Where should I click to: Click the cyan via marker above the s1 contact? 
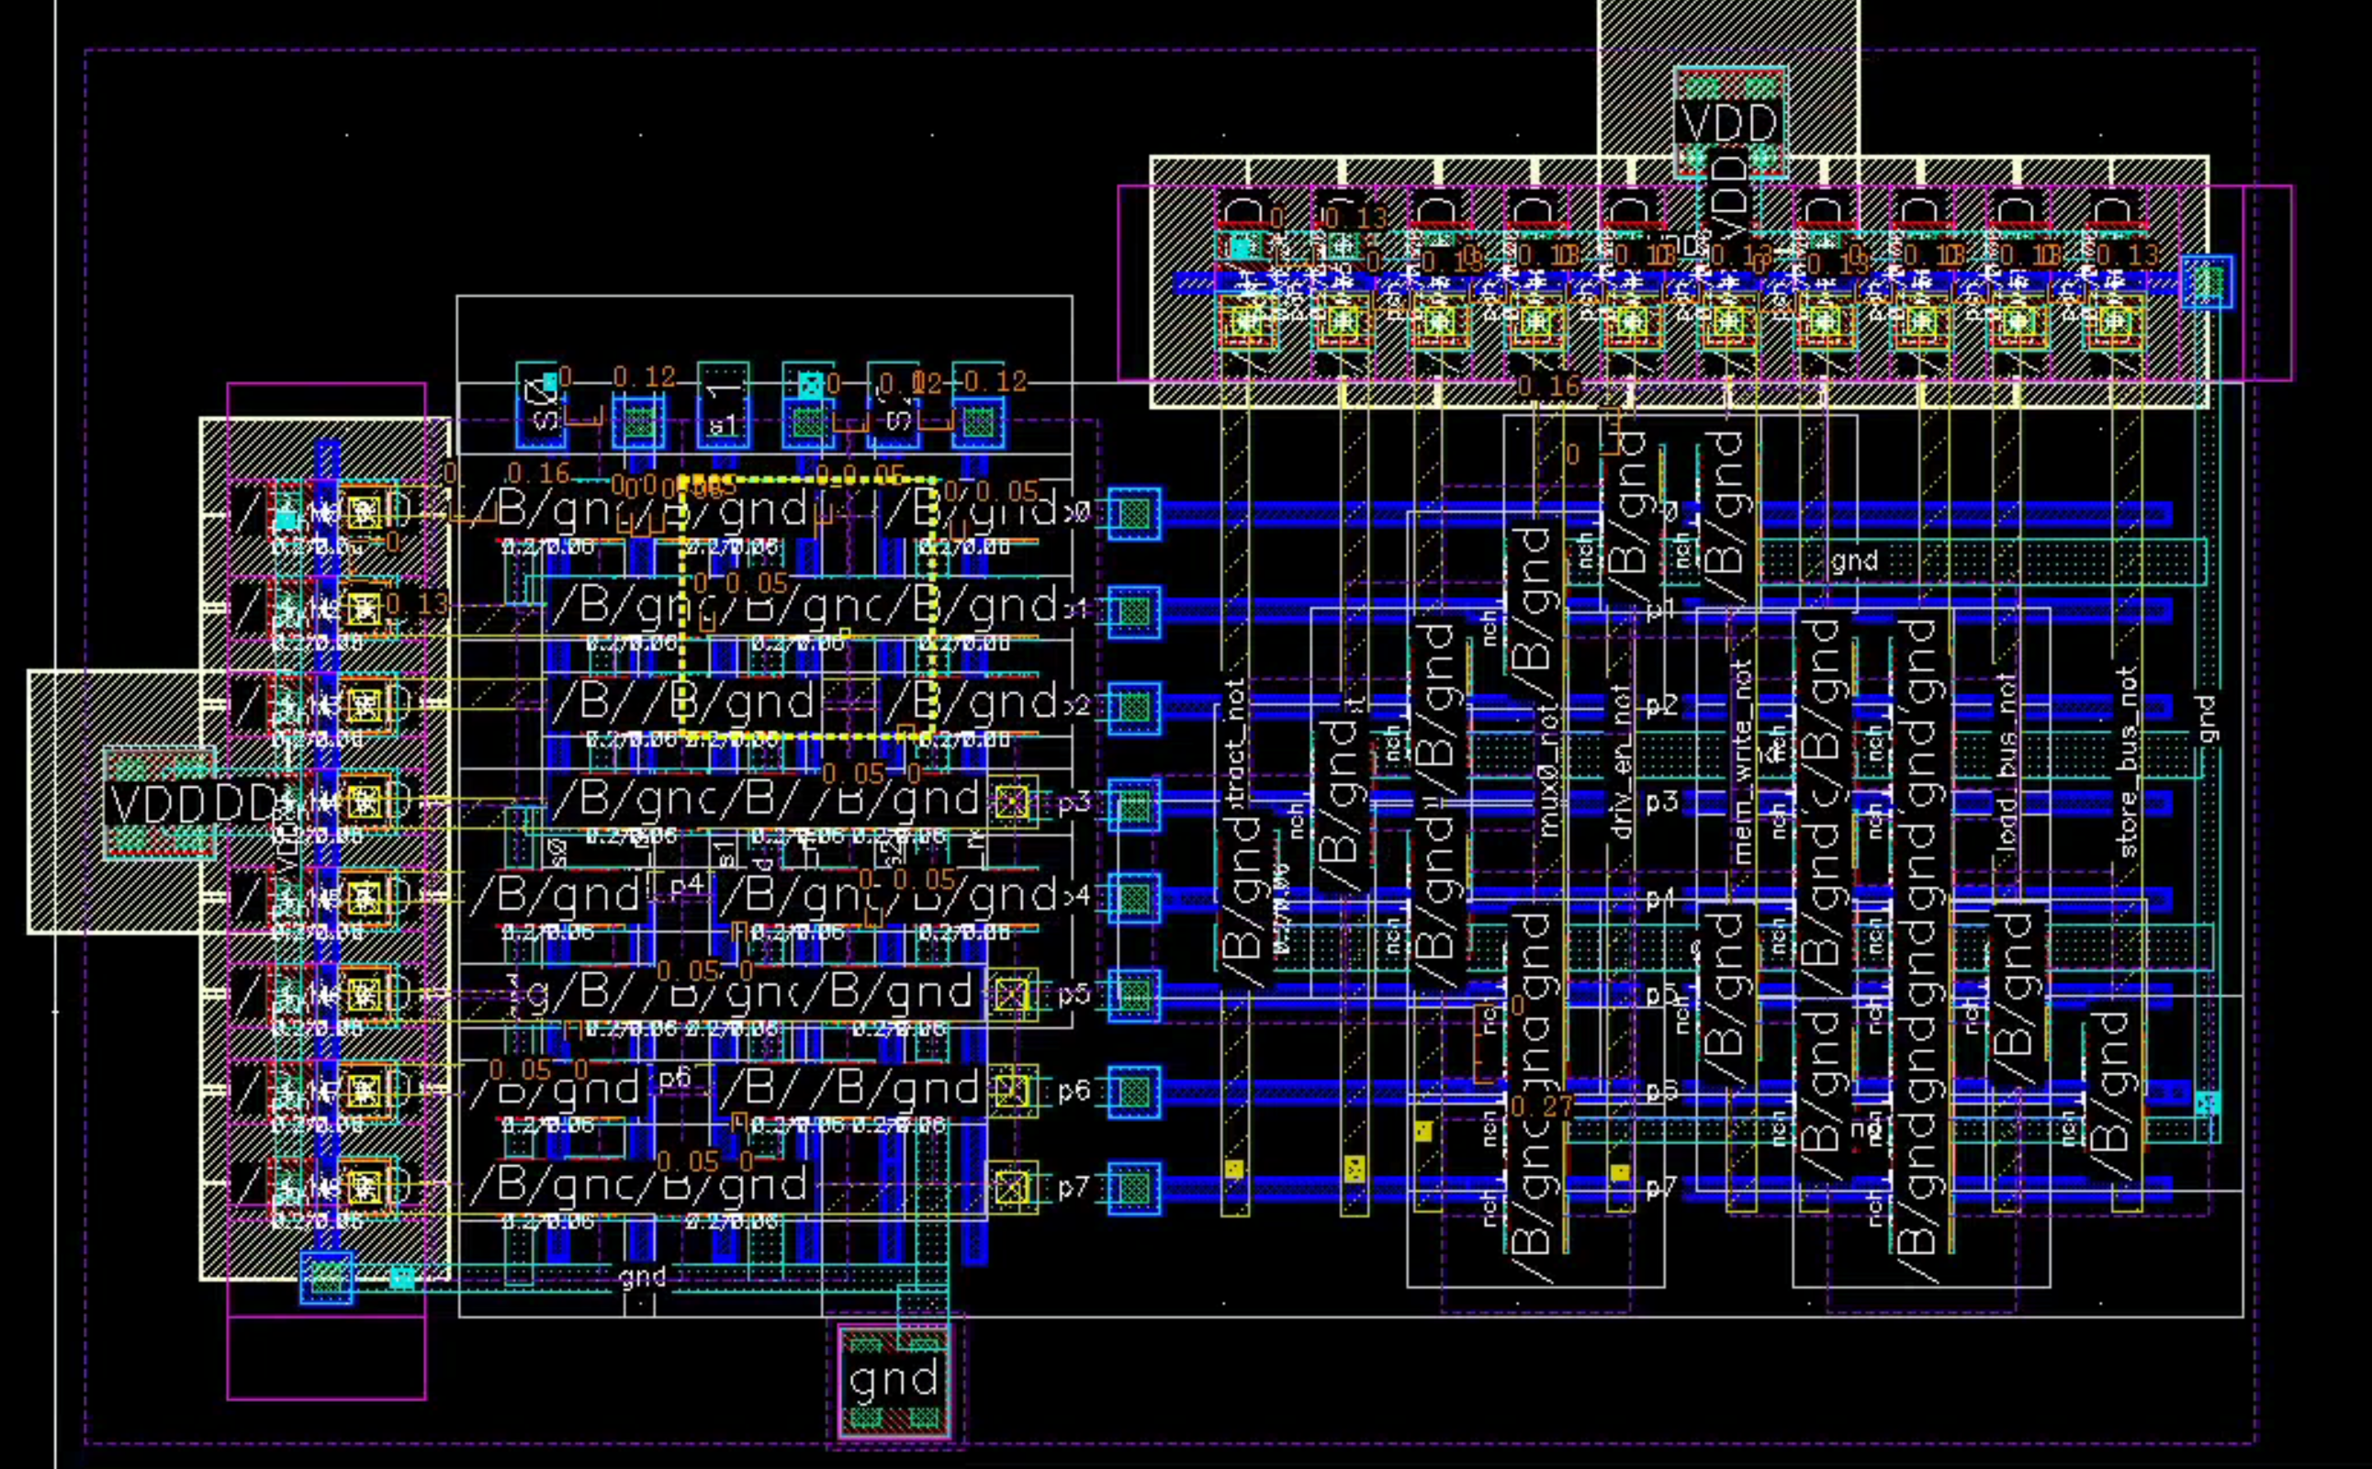click(811, 387)
